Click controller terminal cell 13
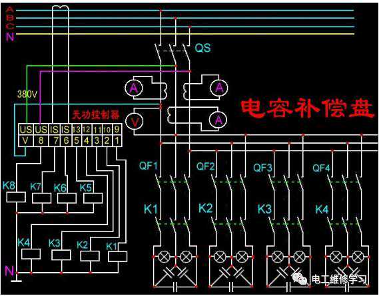The width and height of the screenshot is (379, 296). (x=77, y=130)
